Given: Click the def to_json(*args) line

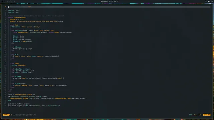Looking at the screenshot, I should click(x=18, y=84).
